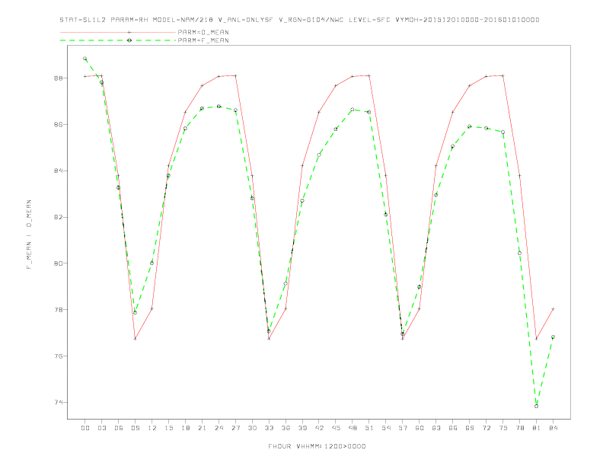Click x-axis tick label 63
Image resolution: width=603 pixels, height=466 pixels.
(x=436, y=428)
